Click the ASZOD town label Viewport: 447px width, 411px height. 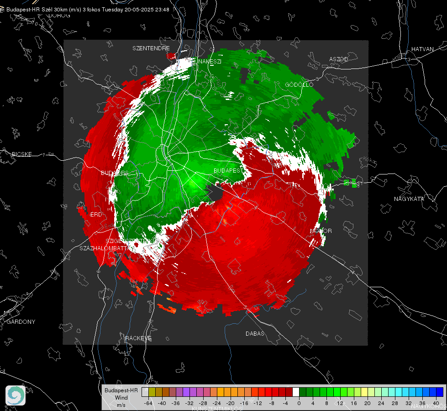click(x=339, y=59)
